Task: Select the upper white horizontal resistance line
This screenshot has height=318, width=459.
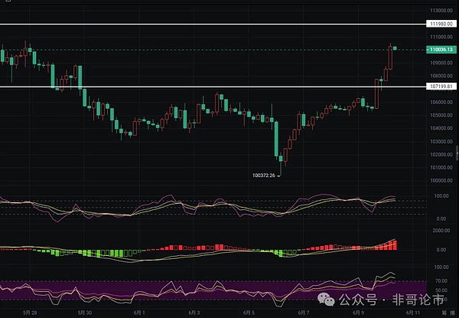Action: [x=191, y=25]
